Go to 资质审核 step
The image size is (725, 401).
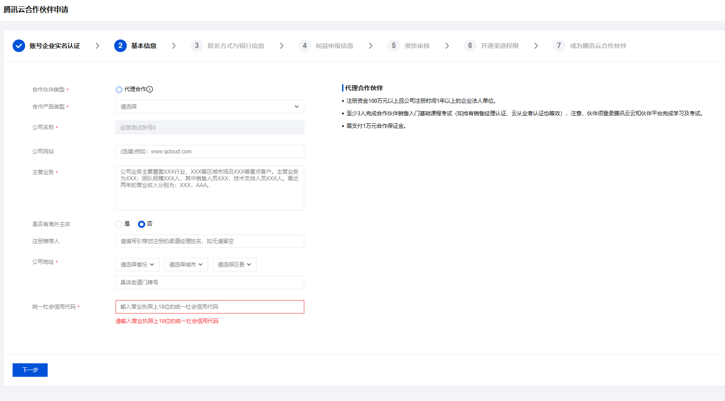(x=417, y=46)
